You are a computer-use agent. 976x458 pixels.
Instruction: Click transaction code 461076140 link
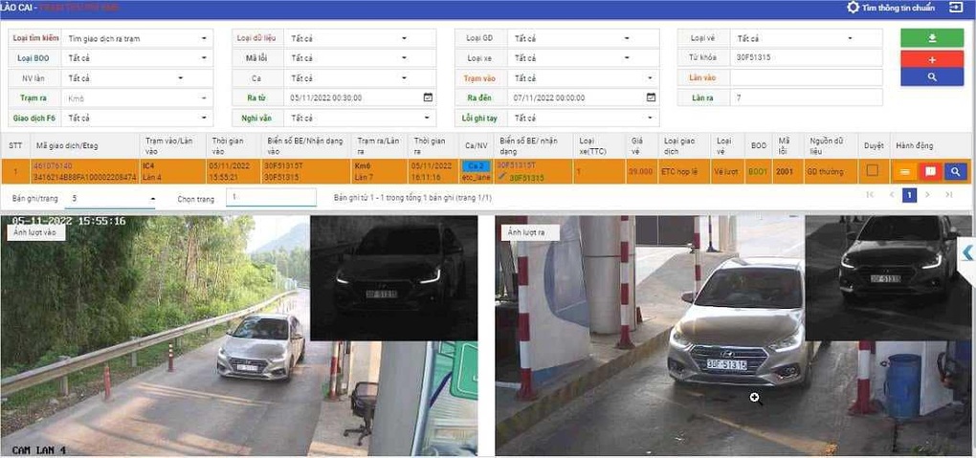tap(53, 165)
